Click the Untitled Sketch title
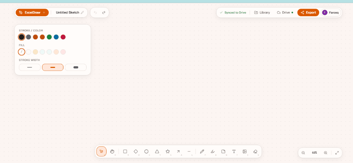This screenshot has height=163, width=353. coord(68,13)
